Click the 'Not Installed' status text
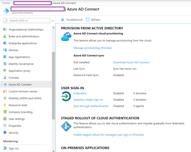 click(x=81, y=62)
